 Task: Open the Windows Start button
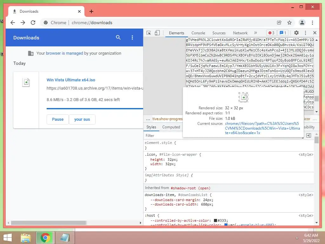[x=8, y=238]
